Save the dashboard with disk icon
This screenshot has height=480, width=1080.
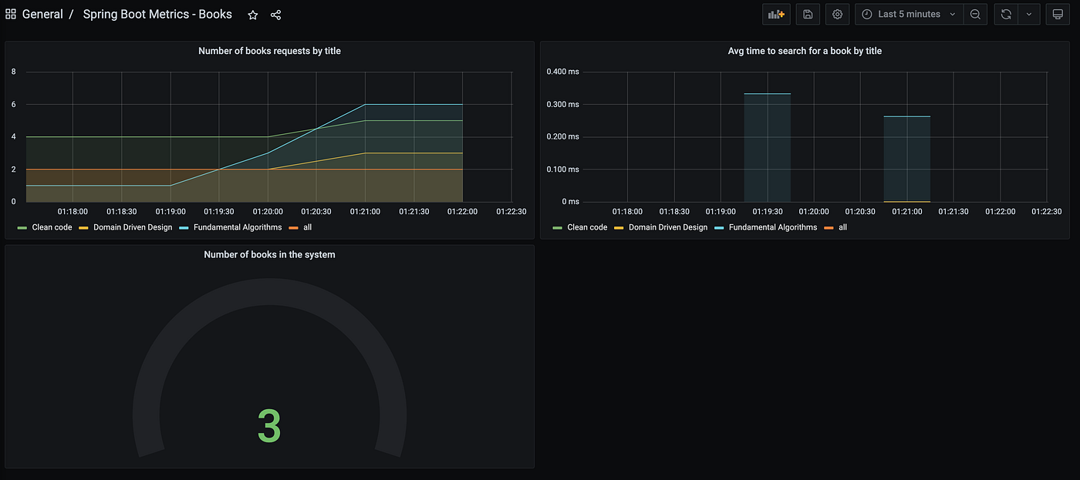pyautogui.click(x=808, y=14)
